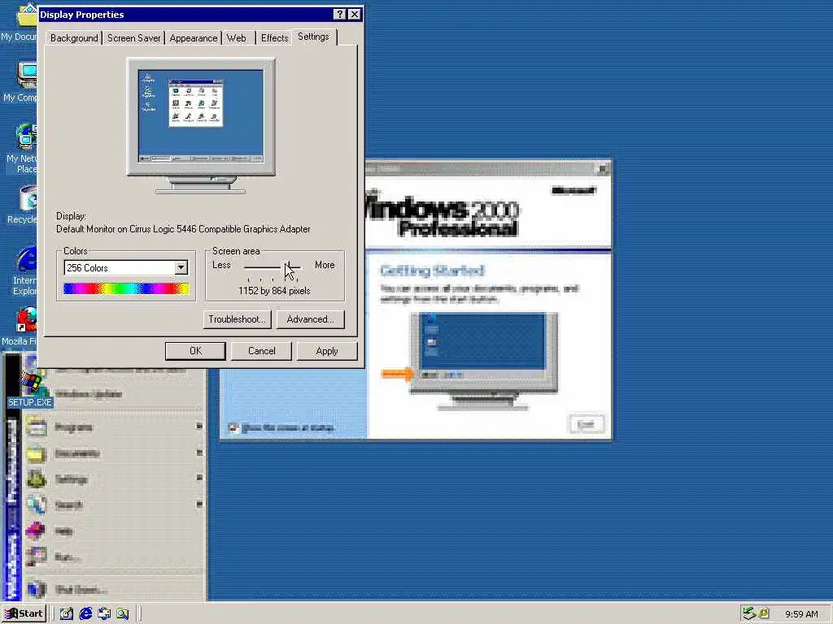Click Exit in Getting Started window

click(x=586, y=424)
